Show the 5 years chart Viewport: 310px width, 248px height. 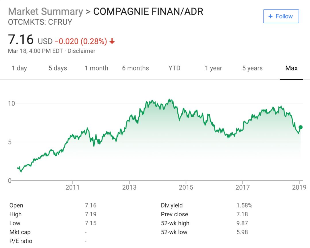252,68
